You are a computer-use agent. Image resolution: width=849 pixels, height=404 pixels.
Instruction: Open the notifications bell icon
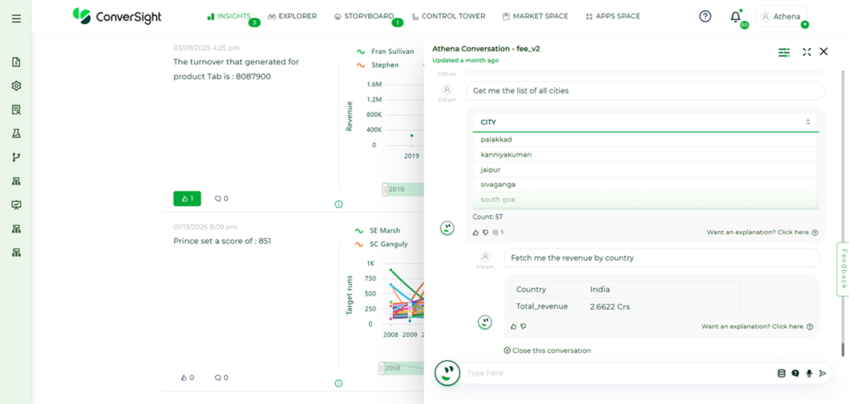[x=735, y=17]
